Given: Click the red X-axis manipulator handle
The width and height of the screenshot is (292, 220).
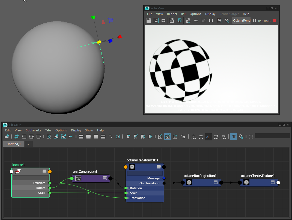Looking at the screenshot, I should coord(119,37).
